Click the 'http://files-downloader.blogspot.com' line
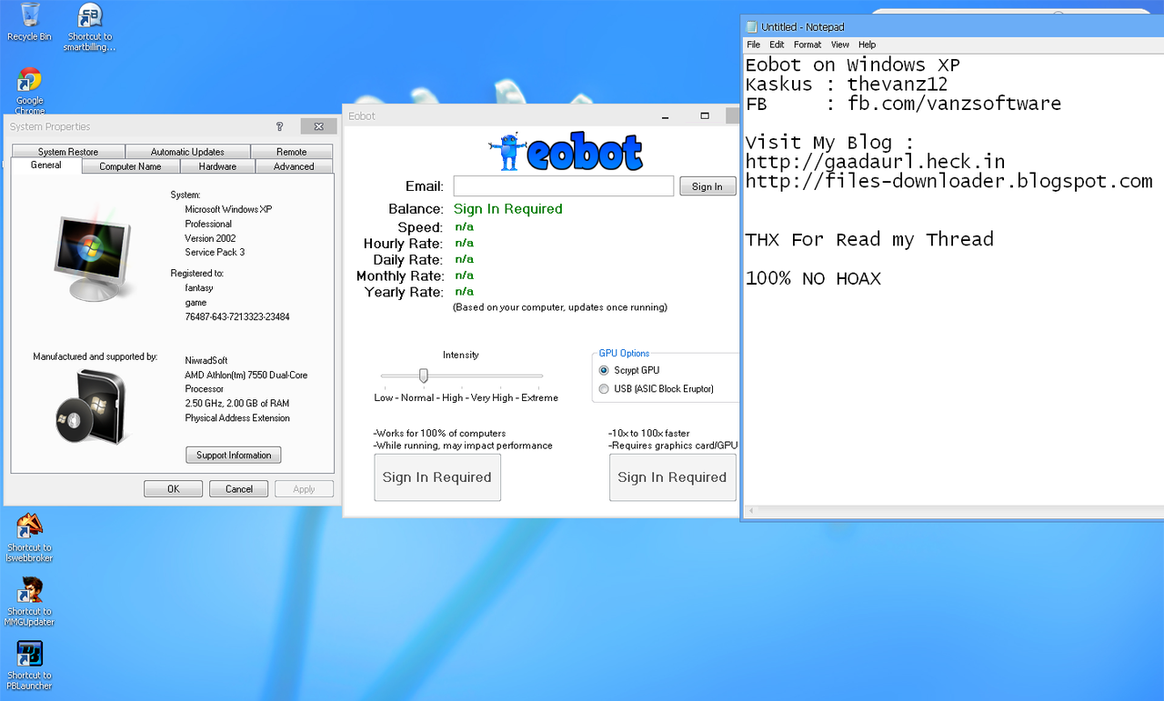Viewport: 1164px width, 701px height. (948, 181)
